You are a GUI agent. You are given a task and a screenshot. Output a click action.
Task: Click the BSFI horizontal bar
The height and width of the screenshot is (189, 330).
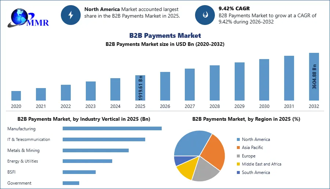pyautogui.click(x=79, y=172)
